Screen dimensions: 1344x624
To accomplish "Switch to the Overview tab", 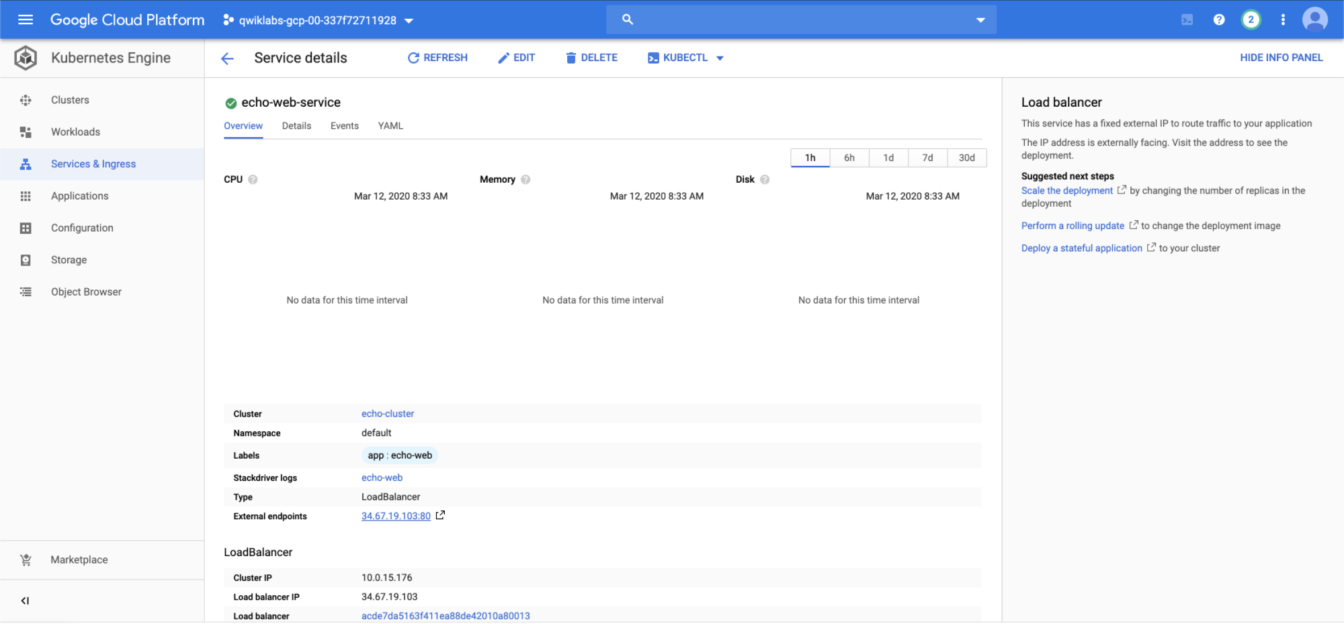I will coord(243,126).
